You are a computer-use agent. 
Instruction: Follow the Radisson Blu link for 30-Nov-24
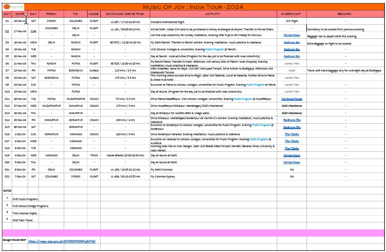coord(292,127)
